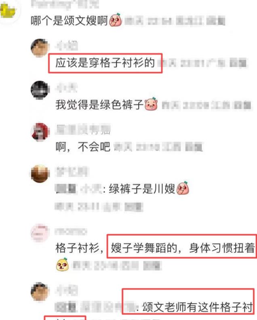Select highlighted text 嫂子学舞蹈的，身体习惯扭着
The height and width of the screenshot is (320, 257).
[x=183, y=248]
